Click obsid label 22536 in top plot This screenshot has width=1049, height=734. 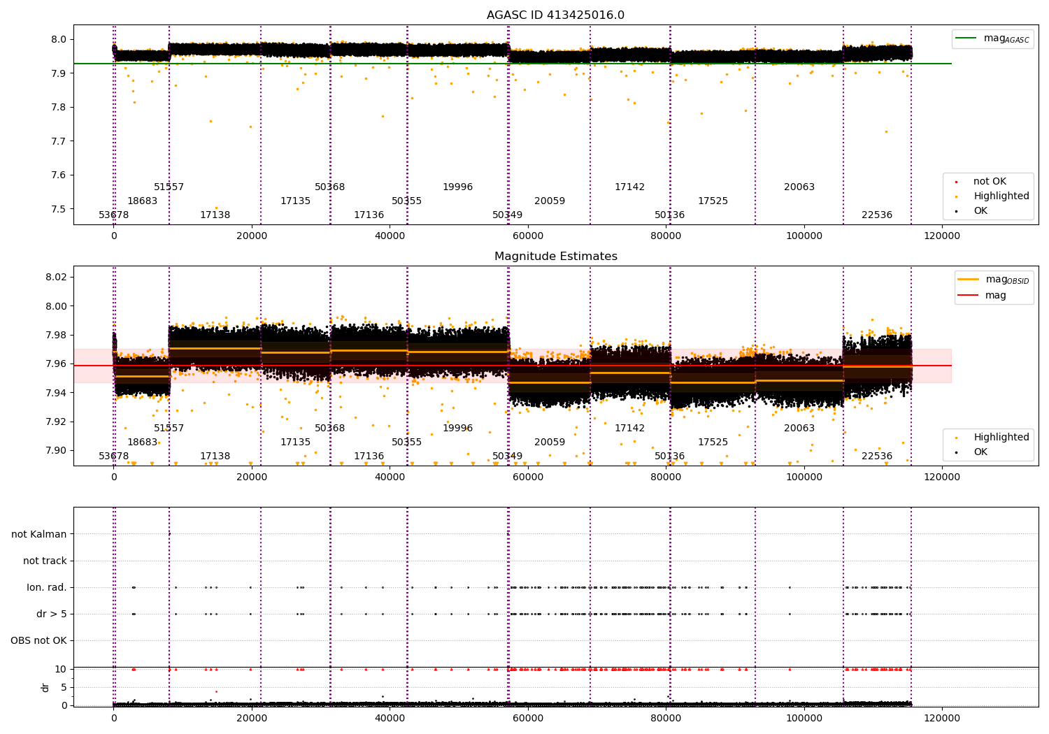tap(876, 215)
